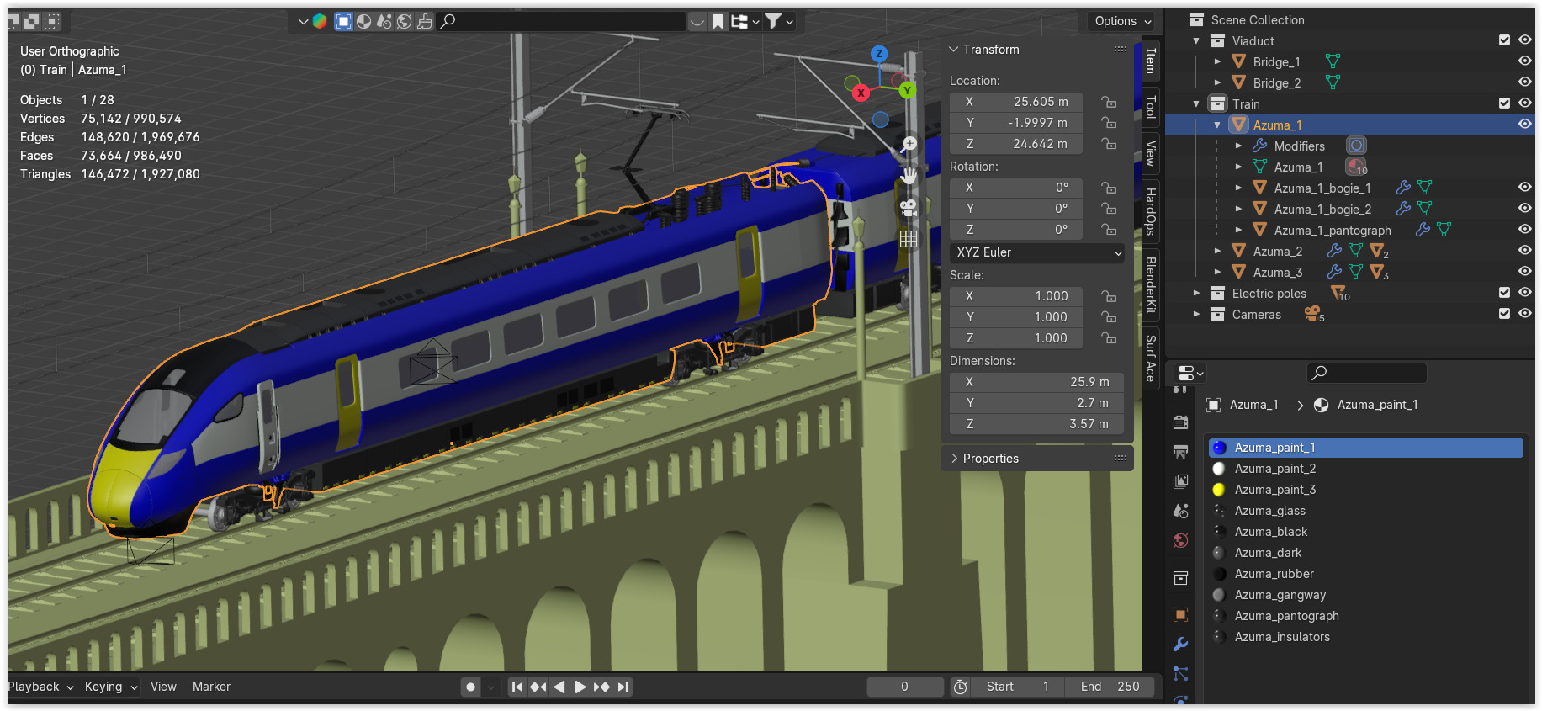Viewport: 1542px width, 711px height.
Task: Open the Render properties tab icon
Action: click(1180, 422)
